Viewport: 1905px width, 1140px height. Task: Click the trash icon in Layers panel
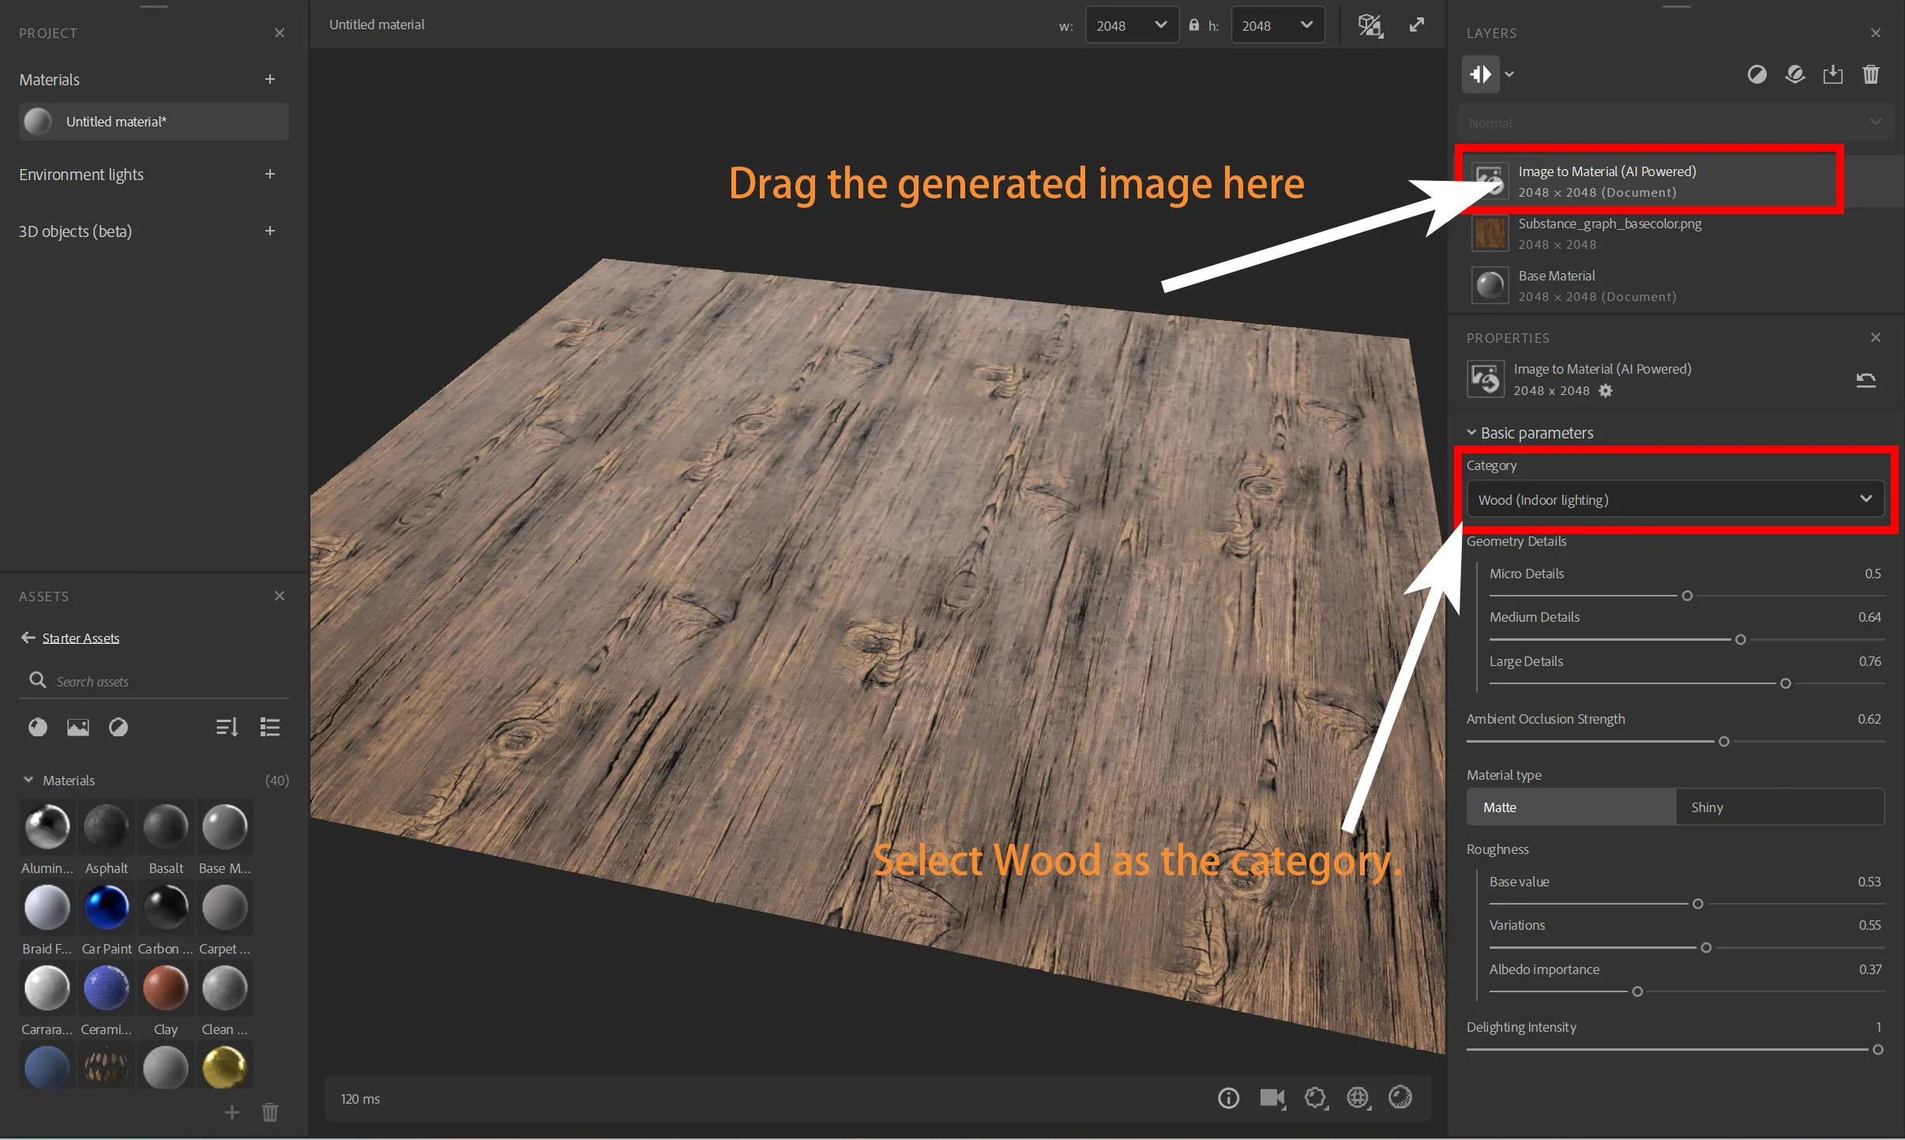click(x=1870, y=74)
